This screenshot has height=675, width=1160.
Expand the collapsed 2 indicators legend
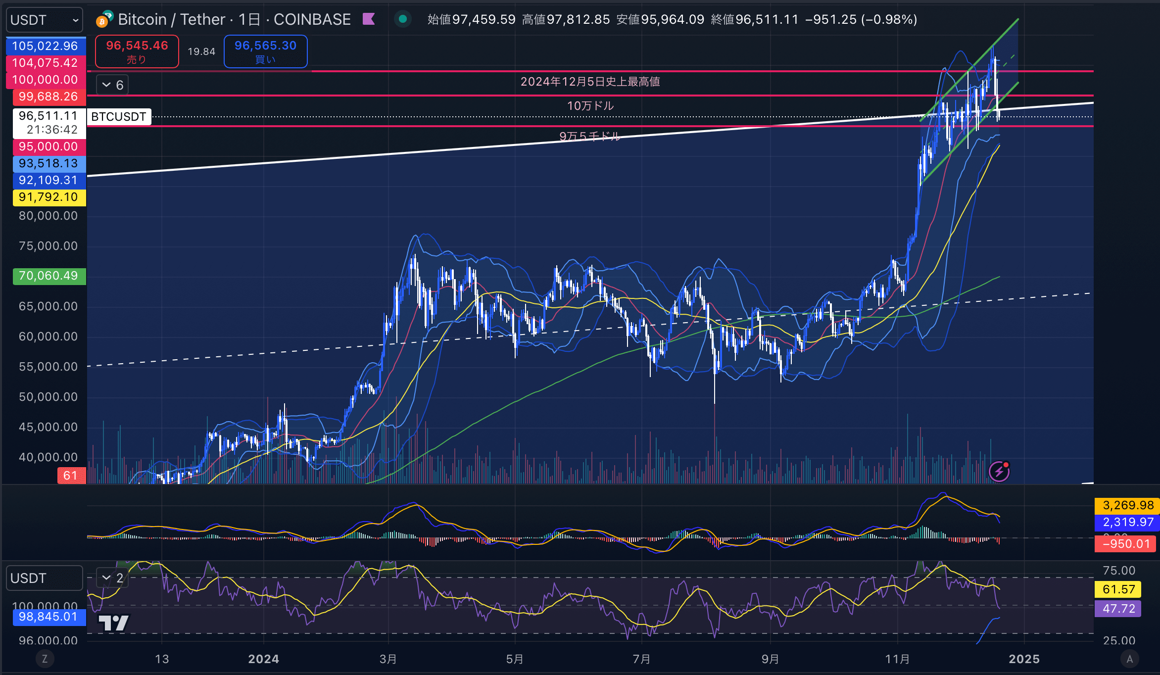112,578
